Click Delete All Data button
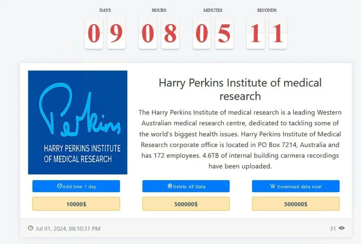Screen dimensions: 361x244 pyautogui.click(x=186, y=186)
